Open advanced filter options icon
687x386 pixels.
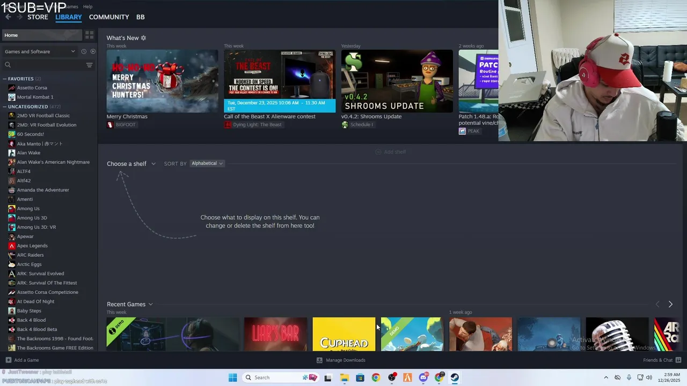pyautogui.click(x=90, y=65)
